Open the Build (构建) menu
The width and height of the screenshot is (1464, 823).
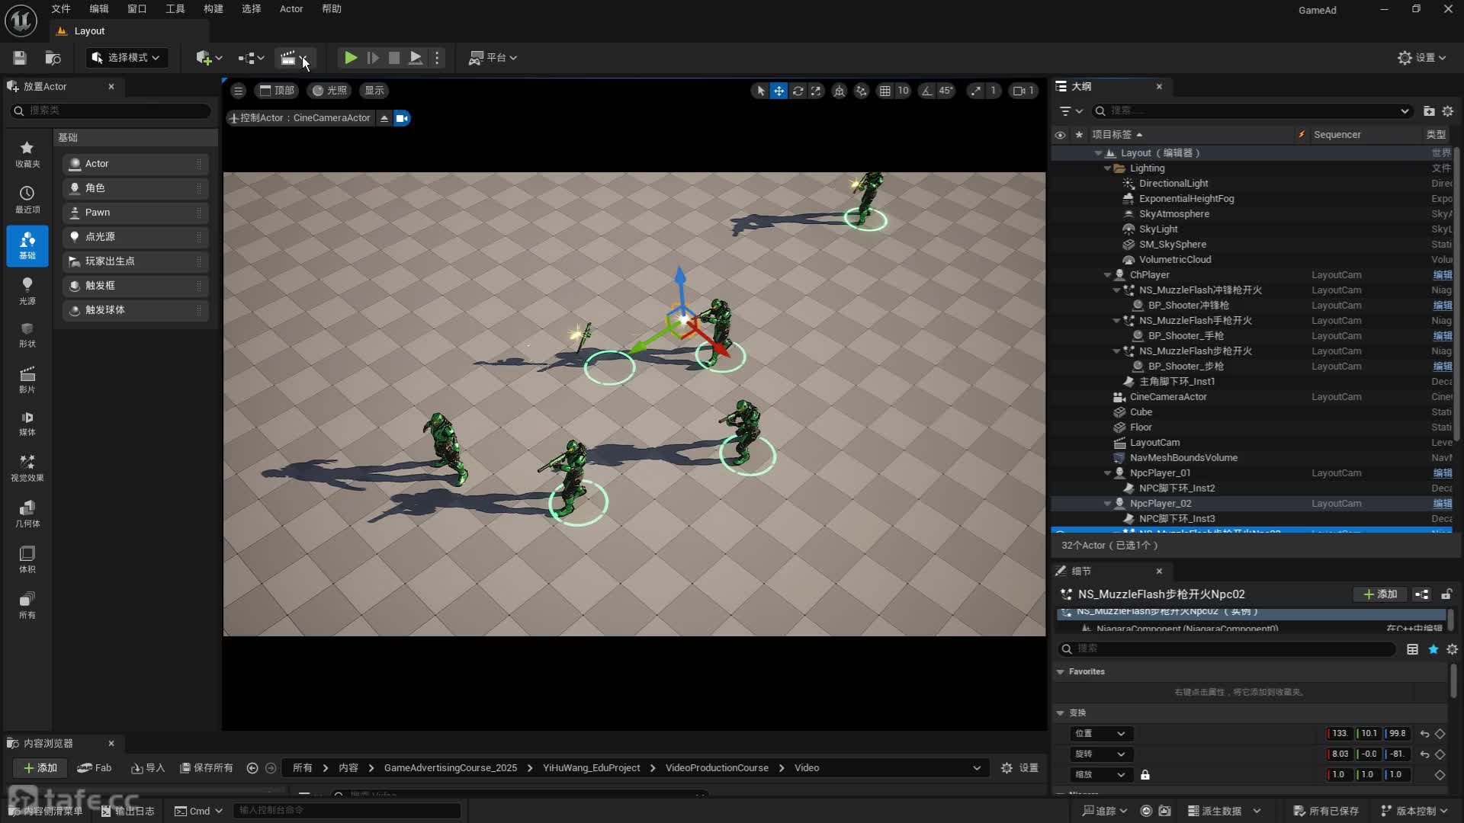(x=213, y=9)
